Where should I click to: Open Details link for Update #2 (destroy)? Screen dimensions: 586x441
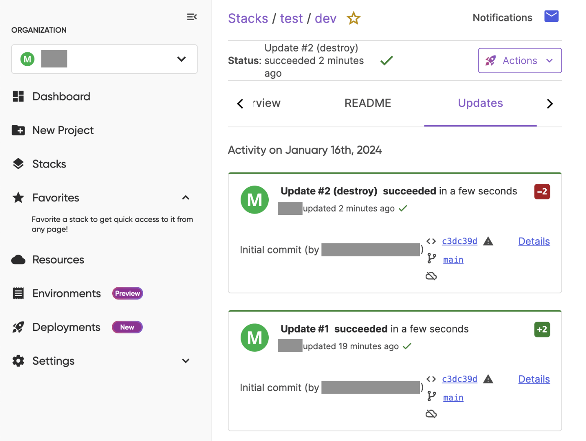(534, 241)
